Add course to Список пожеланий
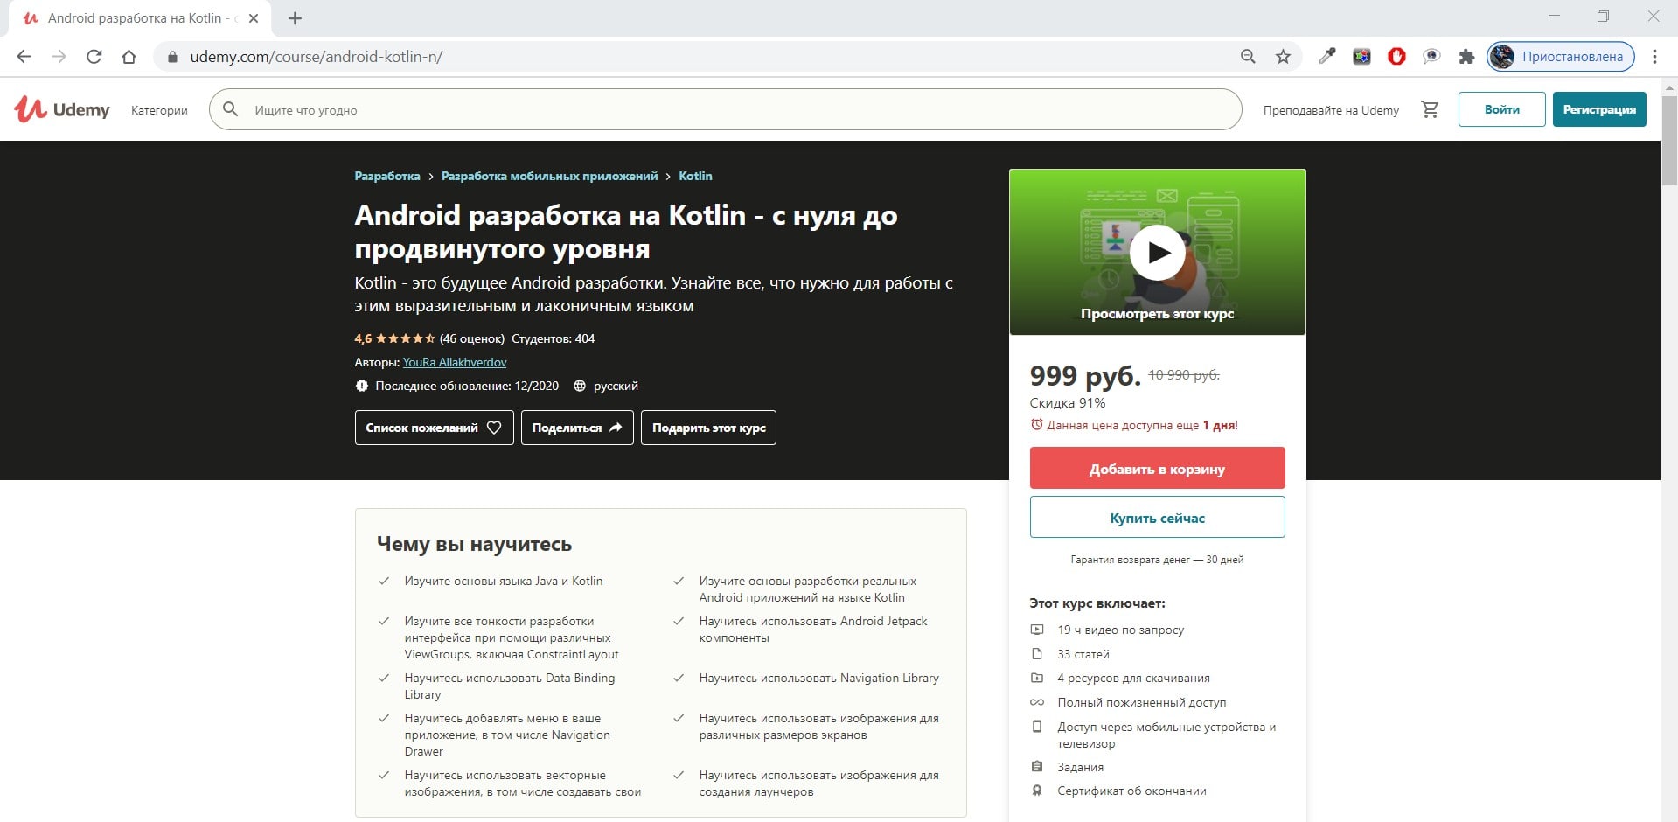 [434, 428]
